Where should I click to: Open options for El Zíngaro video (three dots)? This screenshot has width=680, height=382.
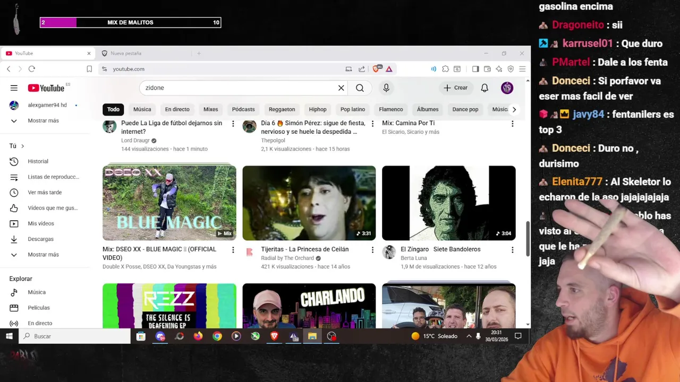pos(512,249)
